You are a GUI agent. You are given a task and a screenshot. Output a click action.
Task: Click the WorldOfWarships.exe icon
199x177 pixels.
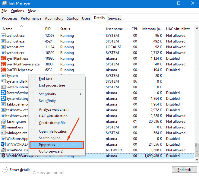coord(3,156)
